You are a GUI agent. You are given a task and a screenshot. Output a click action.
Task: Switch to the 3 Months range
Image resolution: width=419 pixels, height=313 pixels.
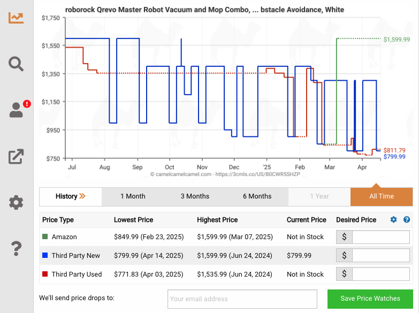pos(195,196)
